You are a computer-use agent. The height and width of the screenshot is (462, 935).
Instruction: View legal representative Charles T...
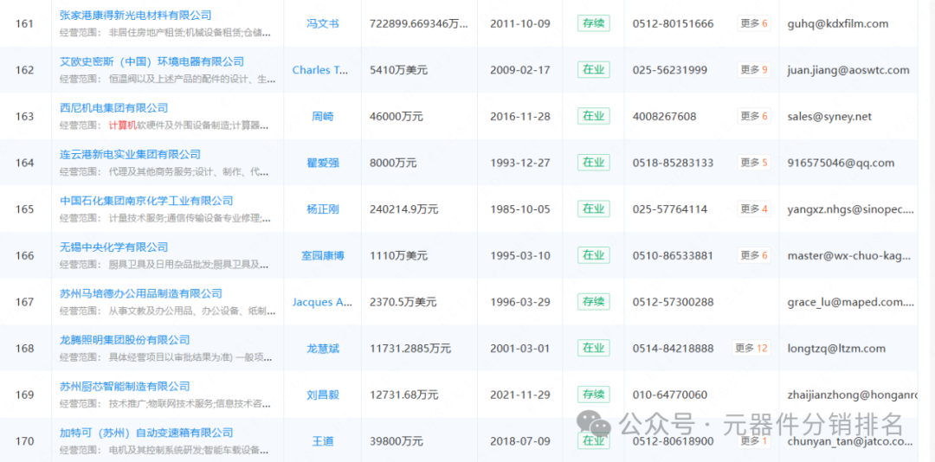point(320,70)
